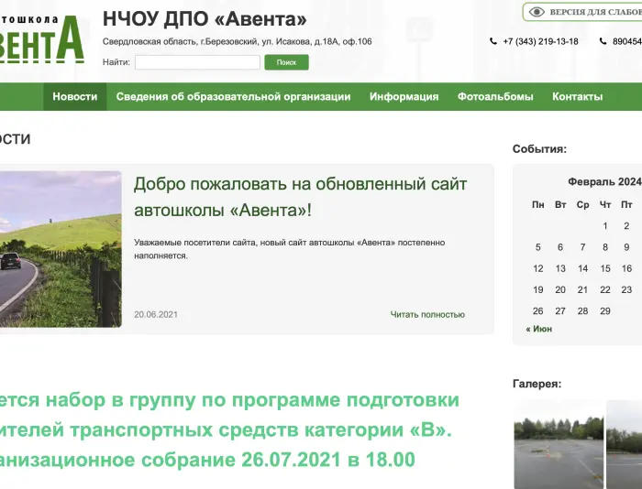Screen dimensions: 642x489
Task: Select calendar day 23
Action: point(626,289)
